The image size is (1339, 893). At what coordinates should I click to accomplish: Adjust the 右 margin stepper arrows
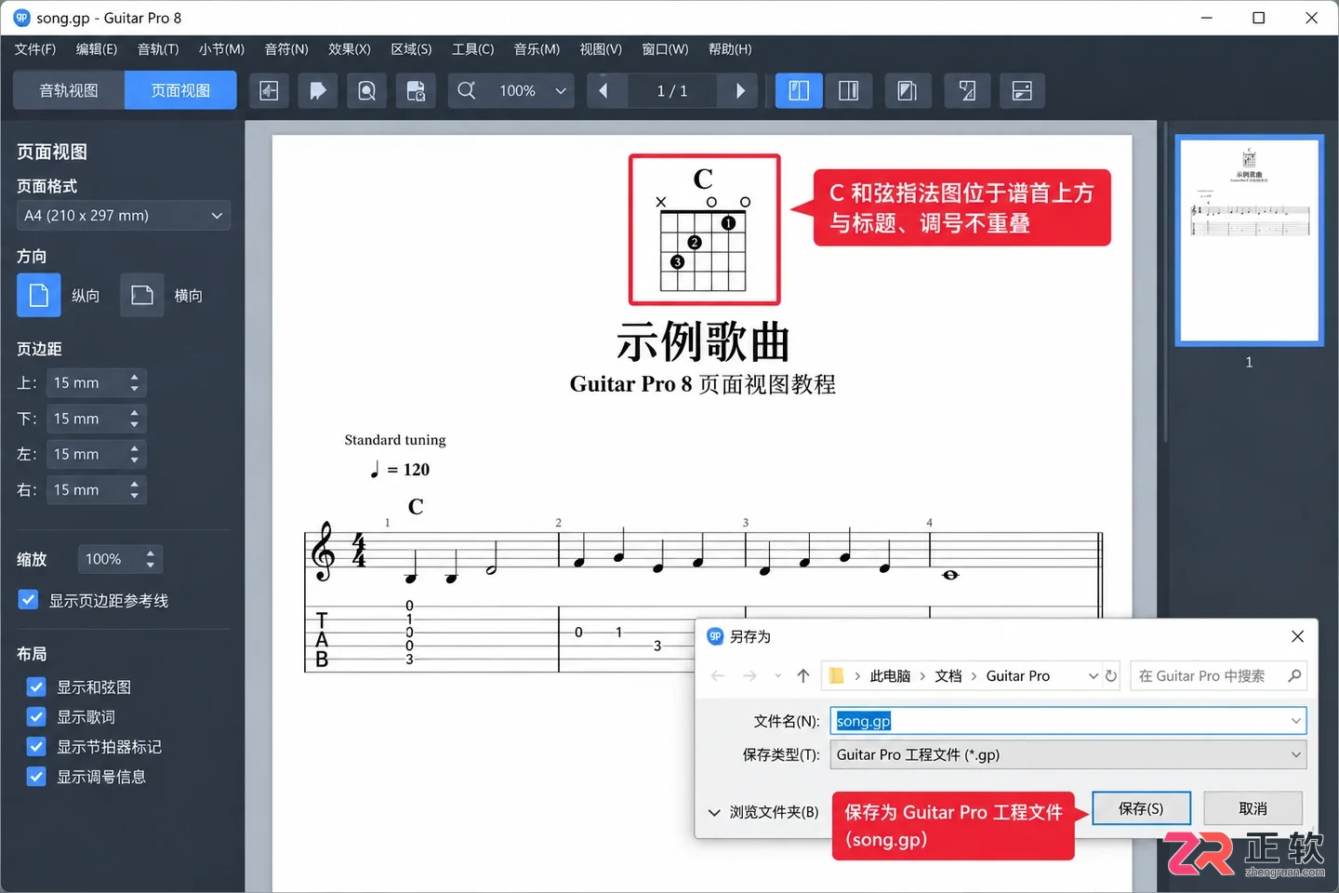click(x=135, y=489)
